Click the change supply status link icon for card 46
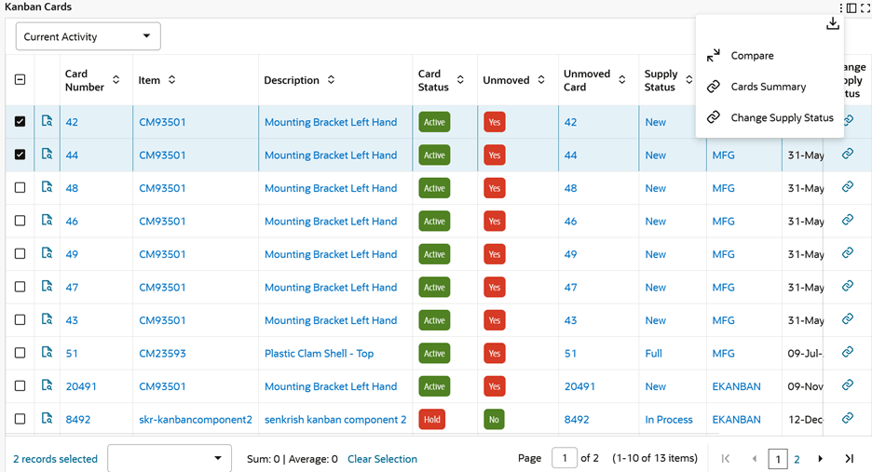The image size is (872, 472). tap(848, 220)
